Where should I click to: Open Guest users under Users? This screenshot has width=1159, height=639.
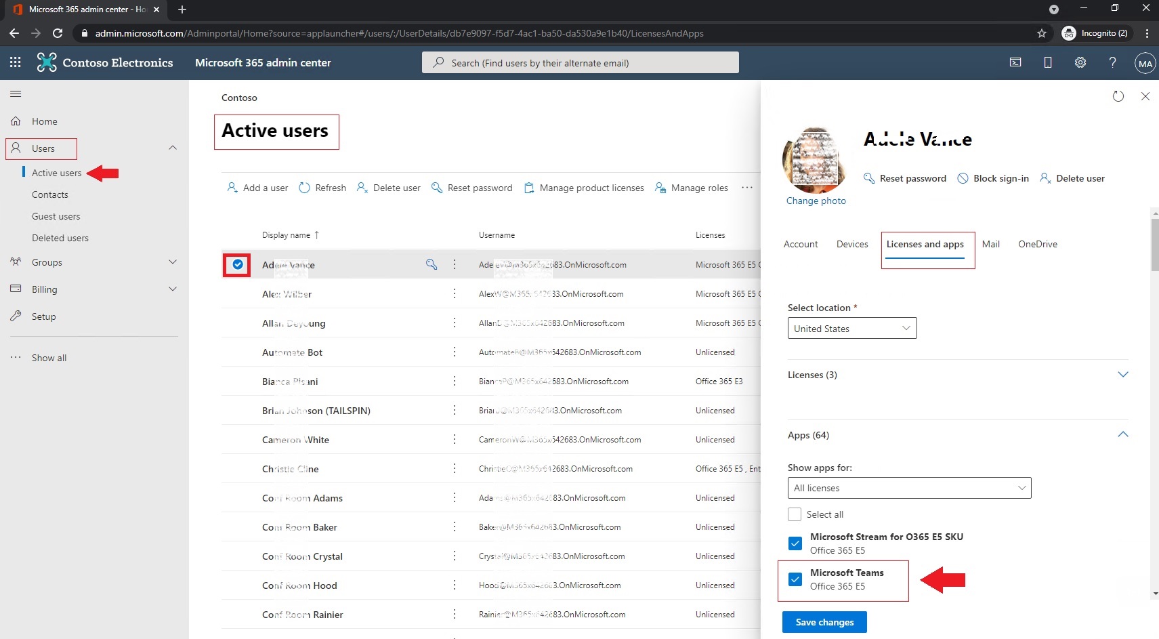tap(56, 216)
